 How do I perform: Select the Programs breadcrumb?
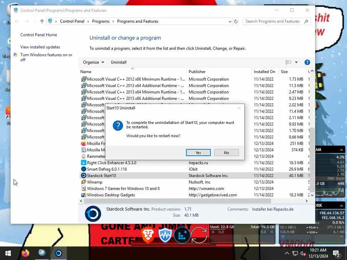101,21
